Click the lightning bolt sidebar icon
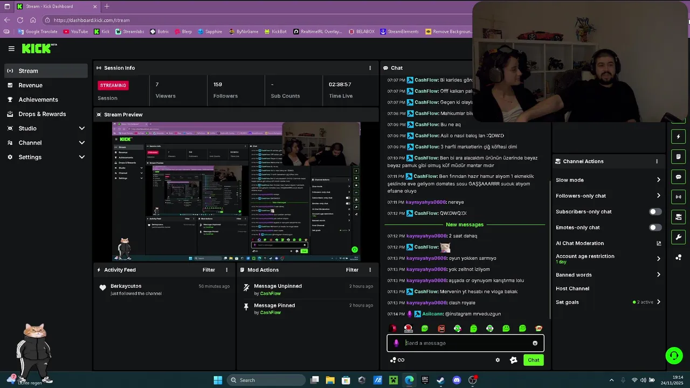The width and height of the screenshot is (690, 388). tap(678, 137)
